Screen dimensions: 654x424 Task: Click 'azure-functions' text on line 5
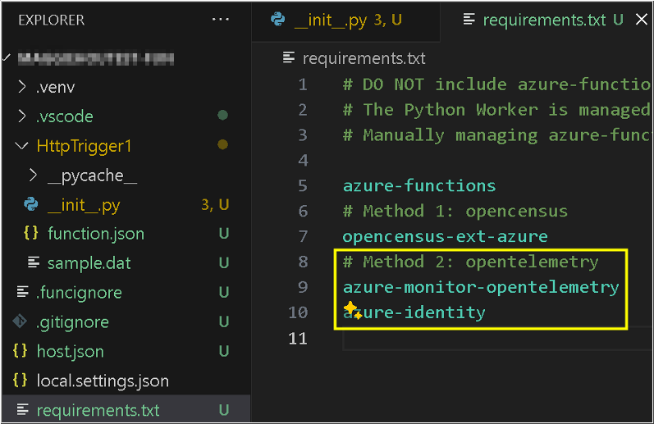click(x=419, y=186)
